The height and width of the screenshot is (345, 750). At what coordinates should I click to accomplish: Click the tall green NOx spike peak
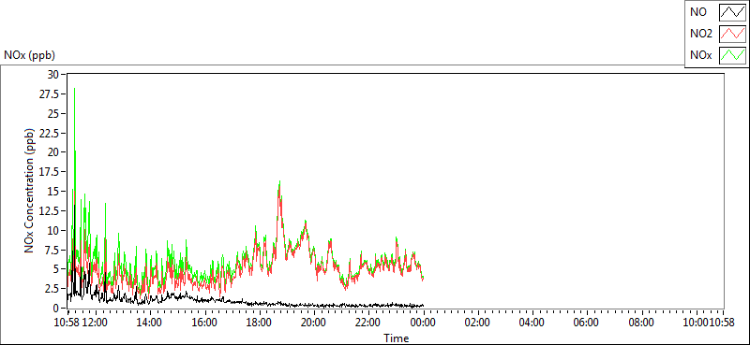pyautogui.click(x=75, y=89)
